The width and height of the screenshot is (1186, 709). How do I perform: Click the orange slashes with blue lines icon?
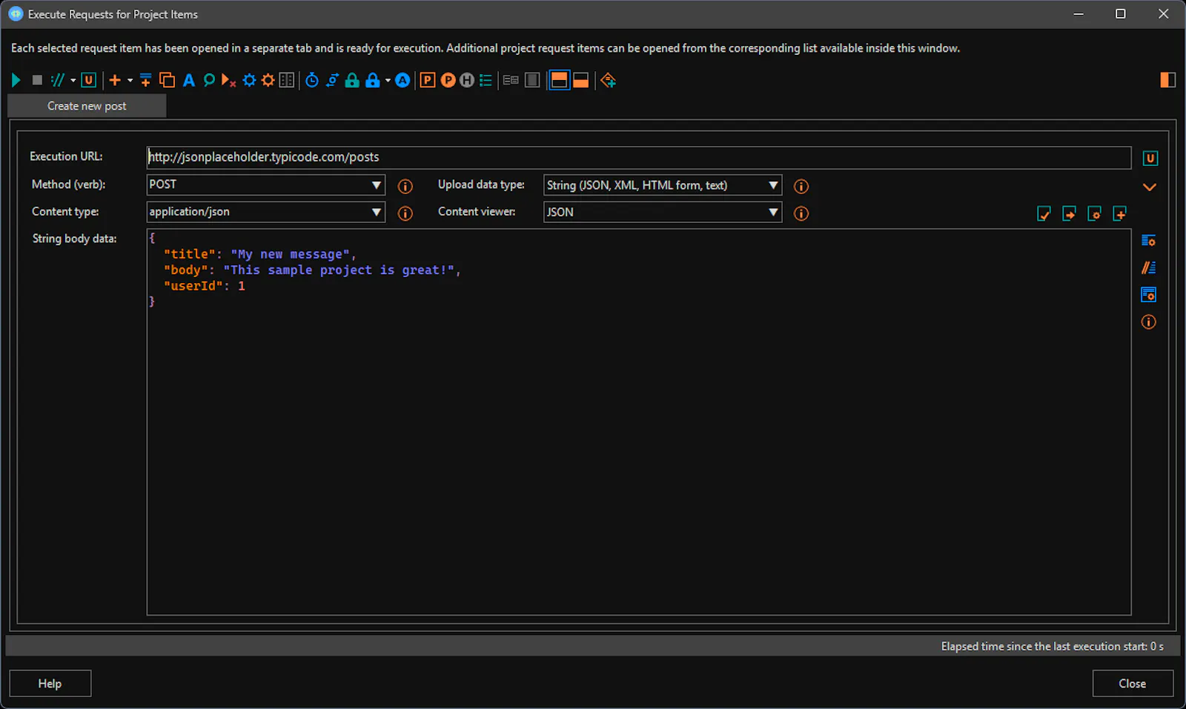point(1148,267)
